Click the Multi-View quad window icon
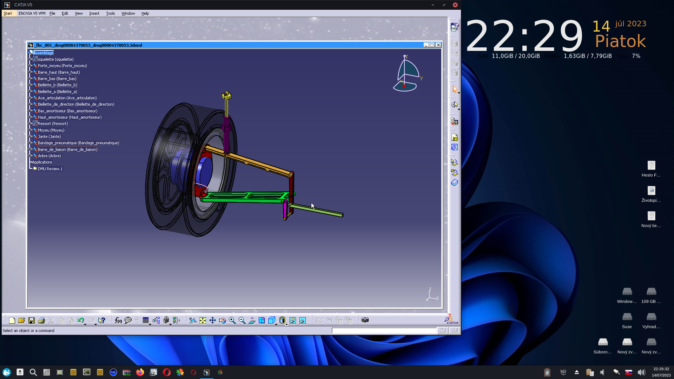Image resolution: width=674 pixels, height=379 pixels. (x=262, y=320)
